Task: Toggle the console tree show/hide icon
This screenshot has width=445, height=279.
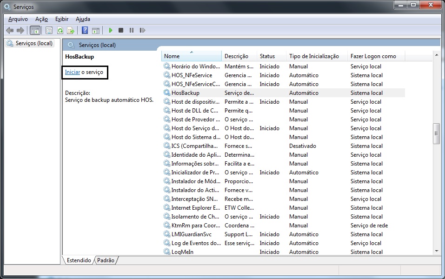Action: click(x=35, y=31)
